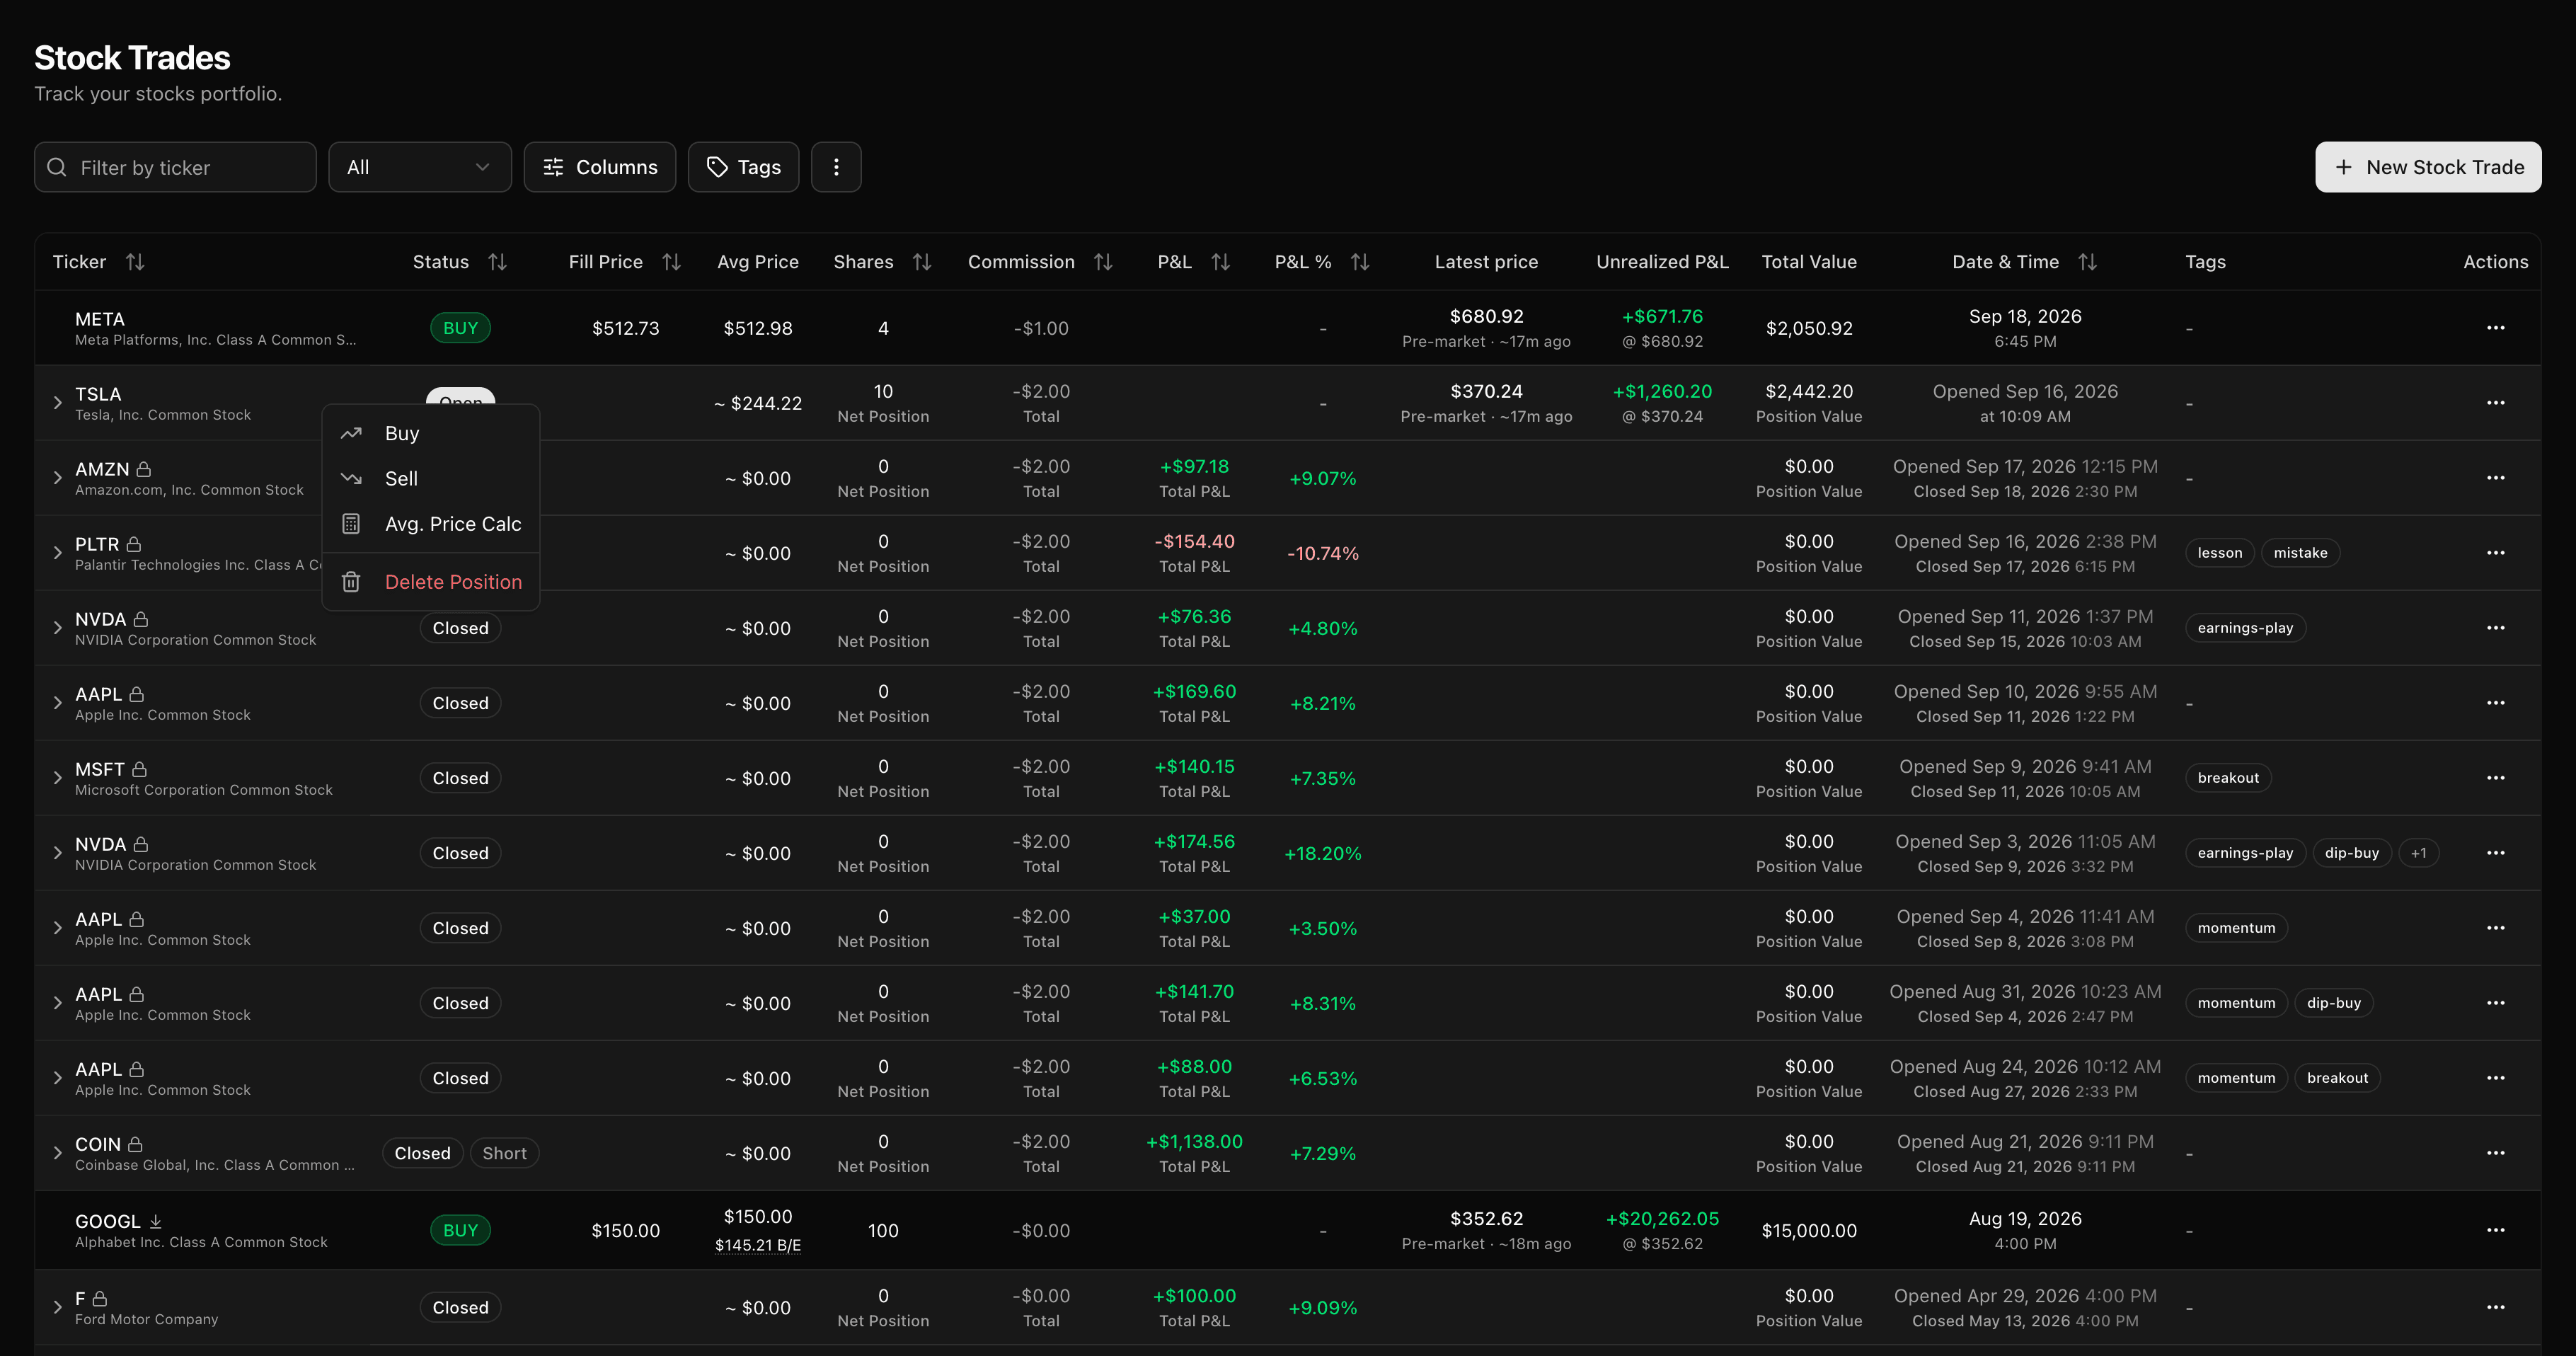Click the $145.21 B/E break-even value

click(758, 1245)
